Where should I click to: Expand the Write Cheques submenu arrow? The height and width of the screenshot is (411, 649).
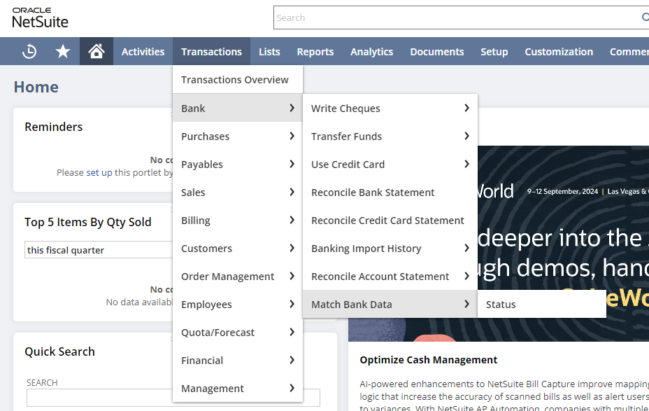pyautogui.click(x=466, y=108)
